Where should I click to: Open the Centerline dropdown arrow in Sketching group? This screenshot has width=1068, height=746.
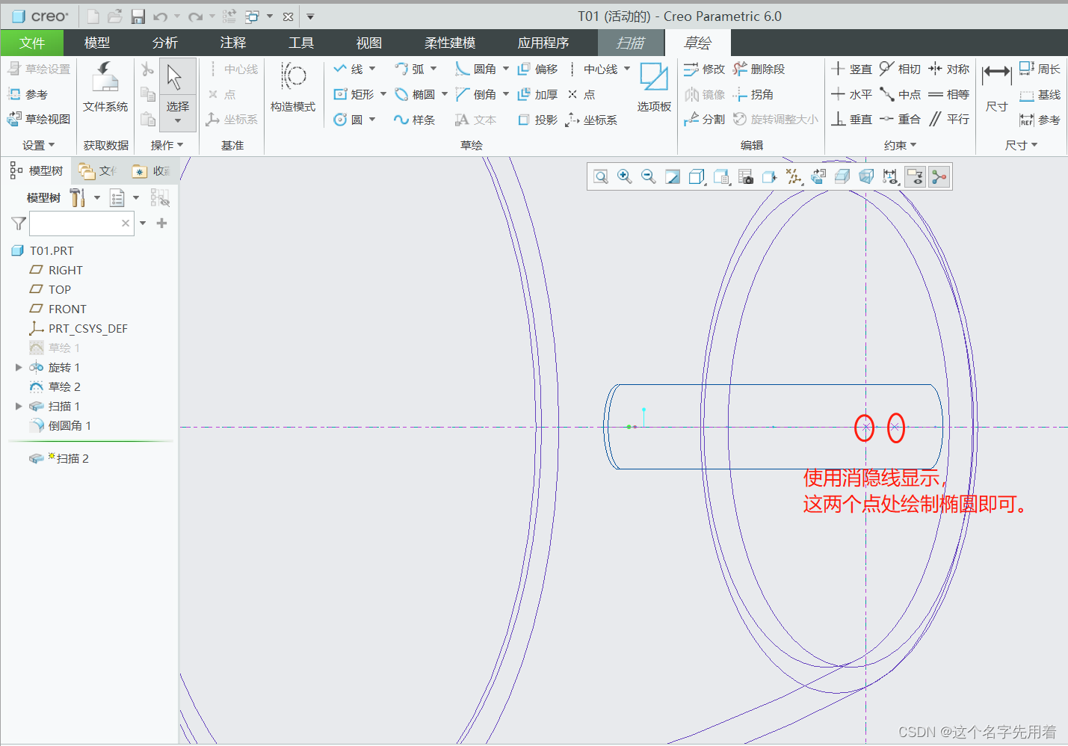pyautogui.click(x=627, y=69)
